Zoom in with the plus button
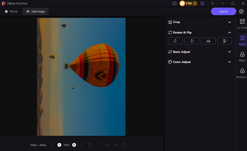 coord(74,145)
